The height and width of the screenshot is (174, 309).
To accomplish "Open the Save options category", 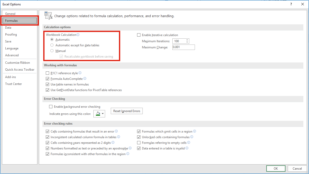I will pyautogui.click(x=20, y=41).
